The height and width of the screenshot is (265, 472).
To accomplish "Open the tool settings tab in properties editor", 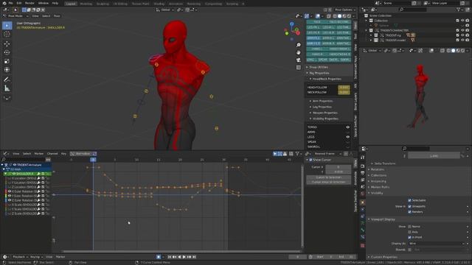I will pos(362,158).
